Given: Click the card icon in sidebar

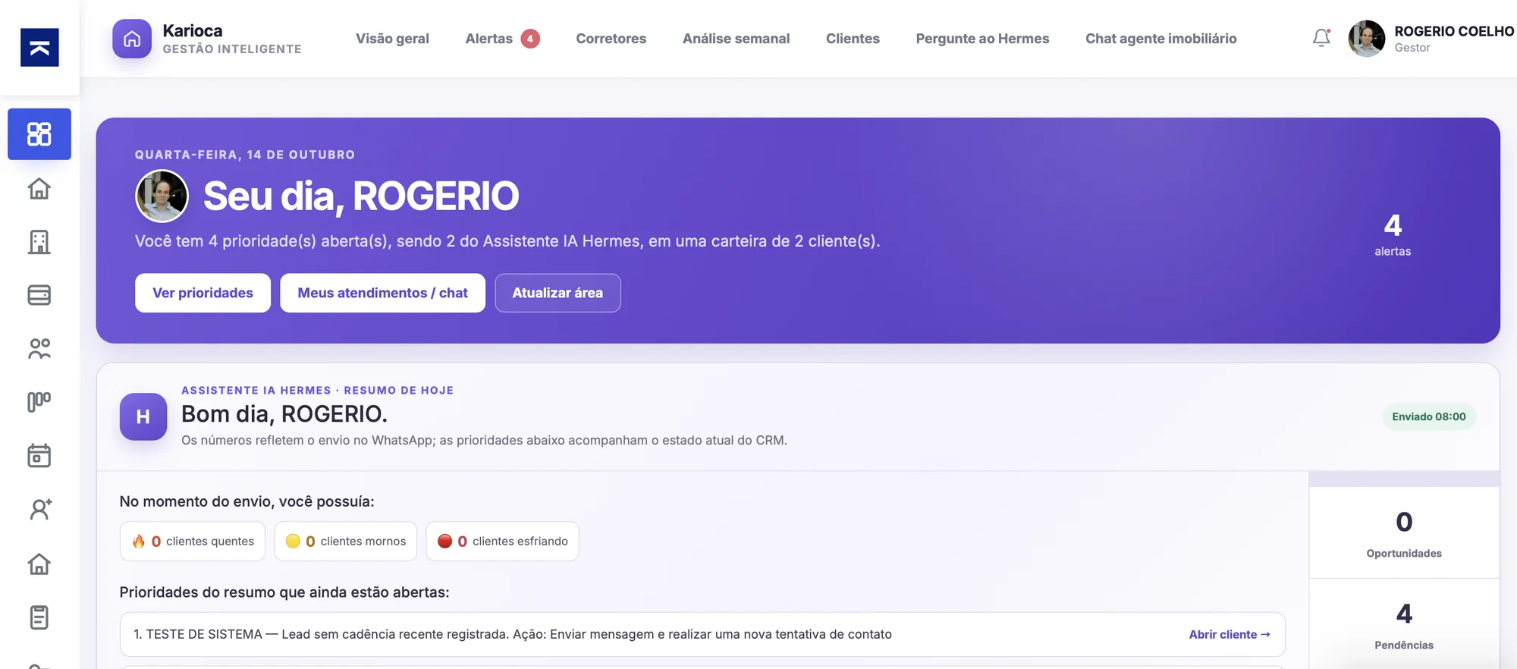Looking at the screenshot, I should [x=39, y=295].
